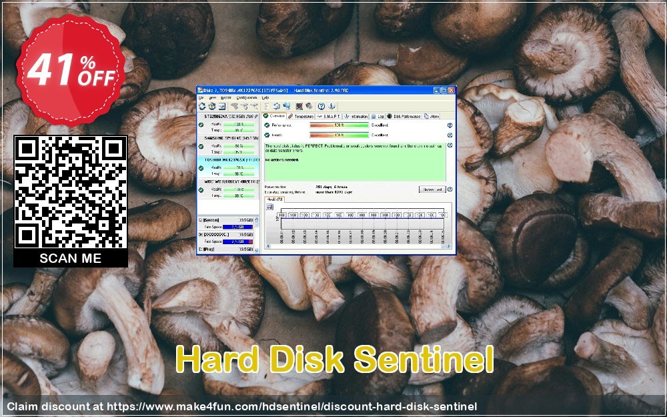Click the partition list scroll-up arrow
The width and height of the screenshot is (667, 417).
click(257, 219)
